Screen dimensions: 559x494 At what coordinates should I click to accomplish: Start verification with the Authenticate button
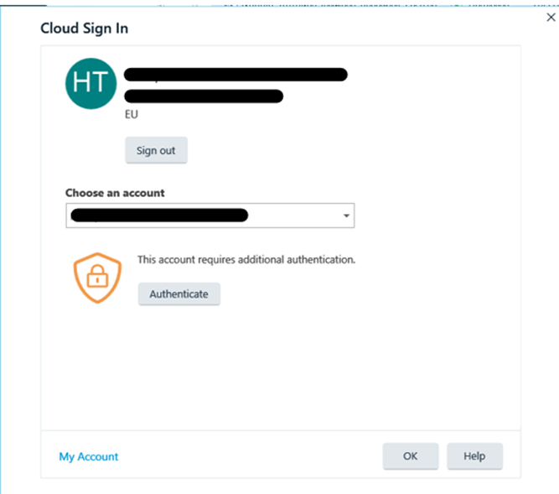point(179,294)
